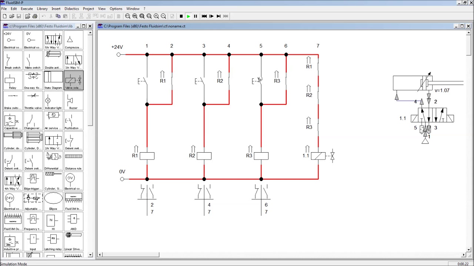This screenshot has width=474, height=266.
Task: Click the pneumatic cylinder in the diagram
Action: coord(428,83)
